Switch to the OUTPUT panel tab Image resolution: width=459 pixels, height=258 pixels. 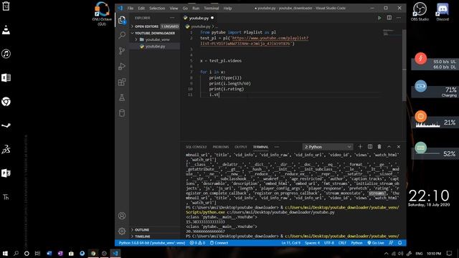pos(241,147)
